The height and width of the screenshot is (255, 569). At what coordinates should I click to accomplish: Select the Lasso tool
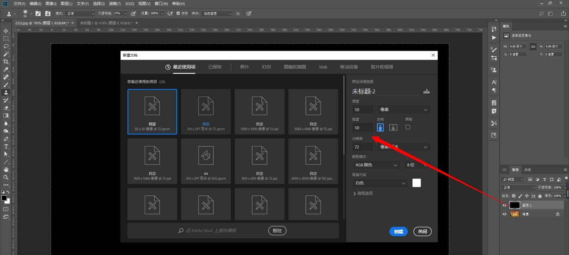6,46
